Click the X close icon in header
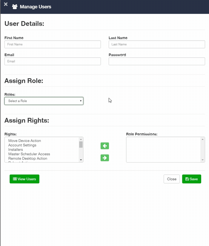The image size is (209, 246). pos(6,4)
